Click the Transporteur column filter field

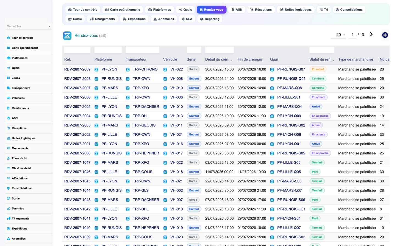tap(142, 50)
